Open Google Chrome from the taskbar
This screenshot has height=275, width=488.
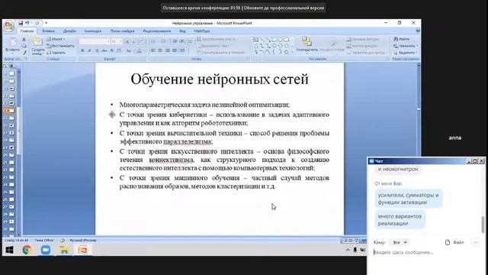[x=27, y=250]
